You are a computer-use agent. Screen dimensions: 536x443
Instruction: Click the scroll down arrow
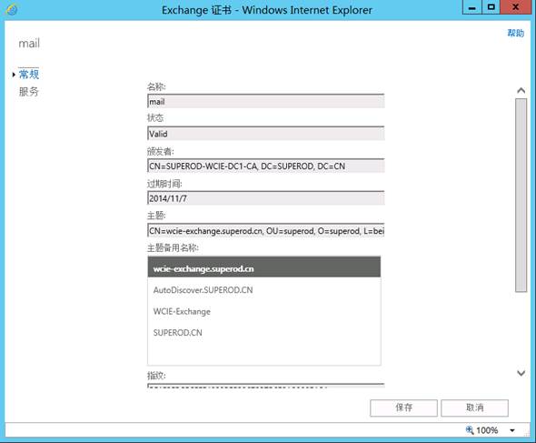pyautogui.click(x=521, y=373)
